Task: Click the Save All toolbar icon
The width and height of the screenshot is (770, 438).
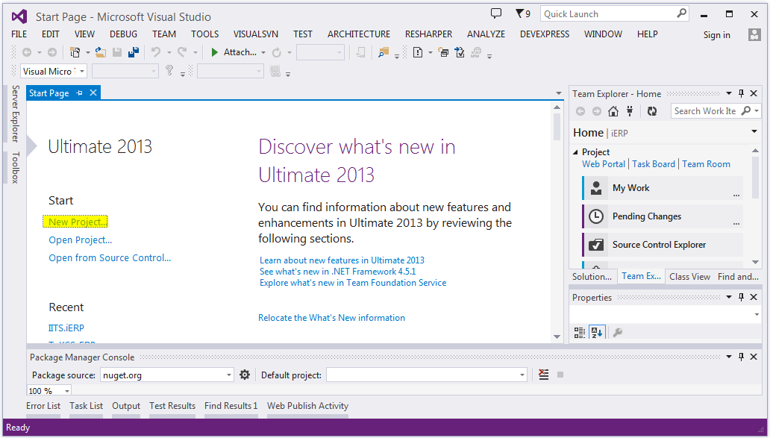Action: click(133, 52)
